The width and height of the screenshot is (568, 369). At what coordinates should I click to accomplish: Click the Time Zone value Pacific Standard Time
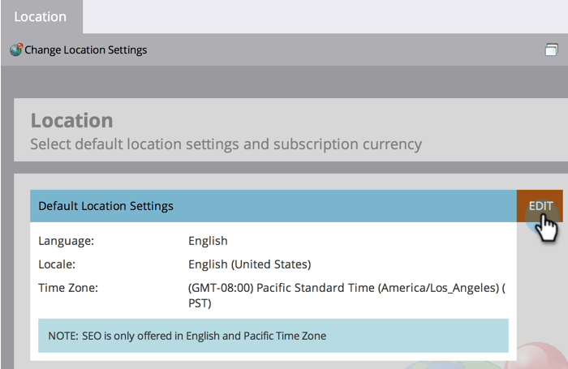(x=346, y=295)
